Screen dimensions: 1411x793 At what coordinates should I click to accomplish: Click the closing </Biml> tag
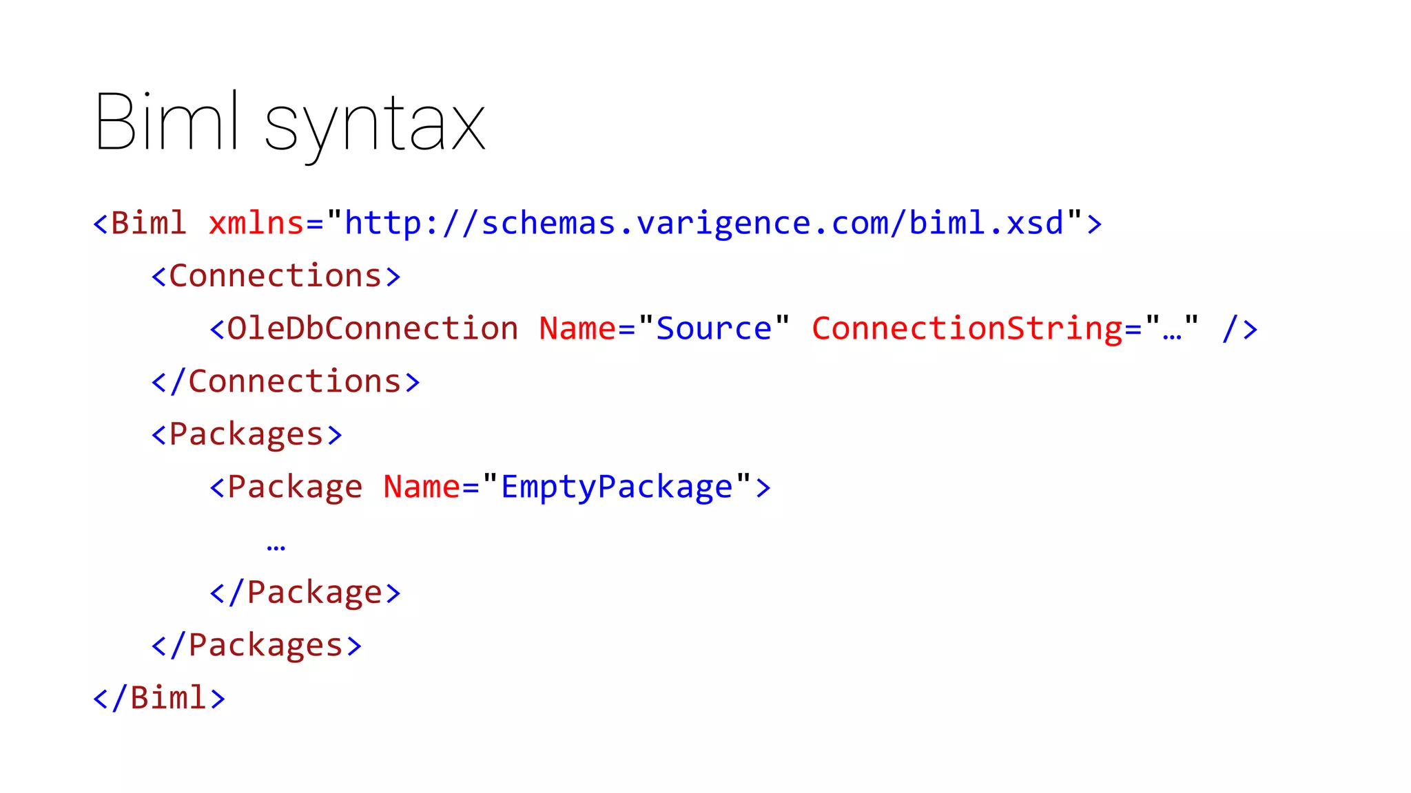pos(159,698)
